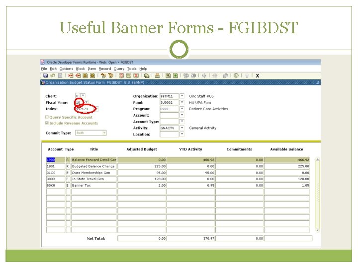The width and height of the screenshot is (358, 268).
Task: Click the X Exit icon in toolbar
Action: click(x=258, y=75)
